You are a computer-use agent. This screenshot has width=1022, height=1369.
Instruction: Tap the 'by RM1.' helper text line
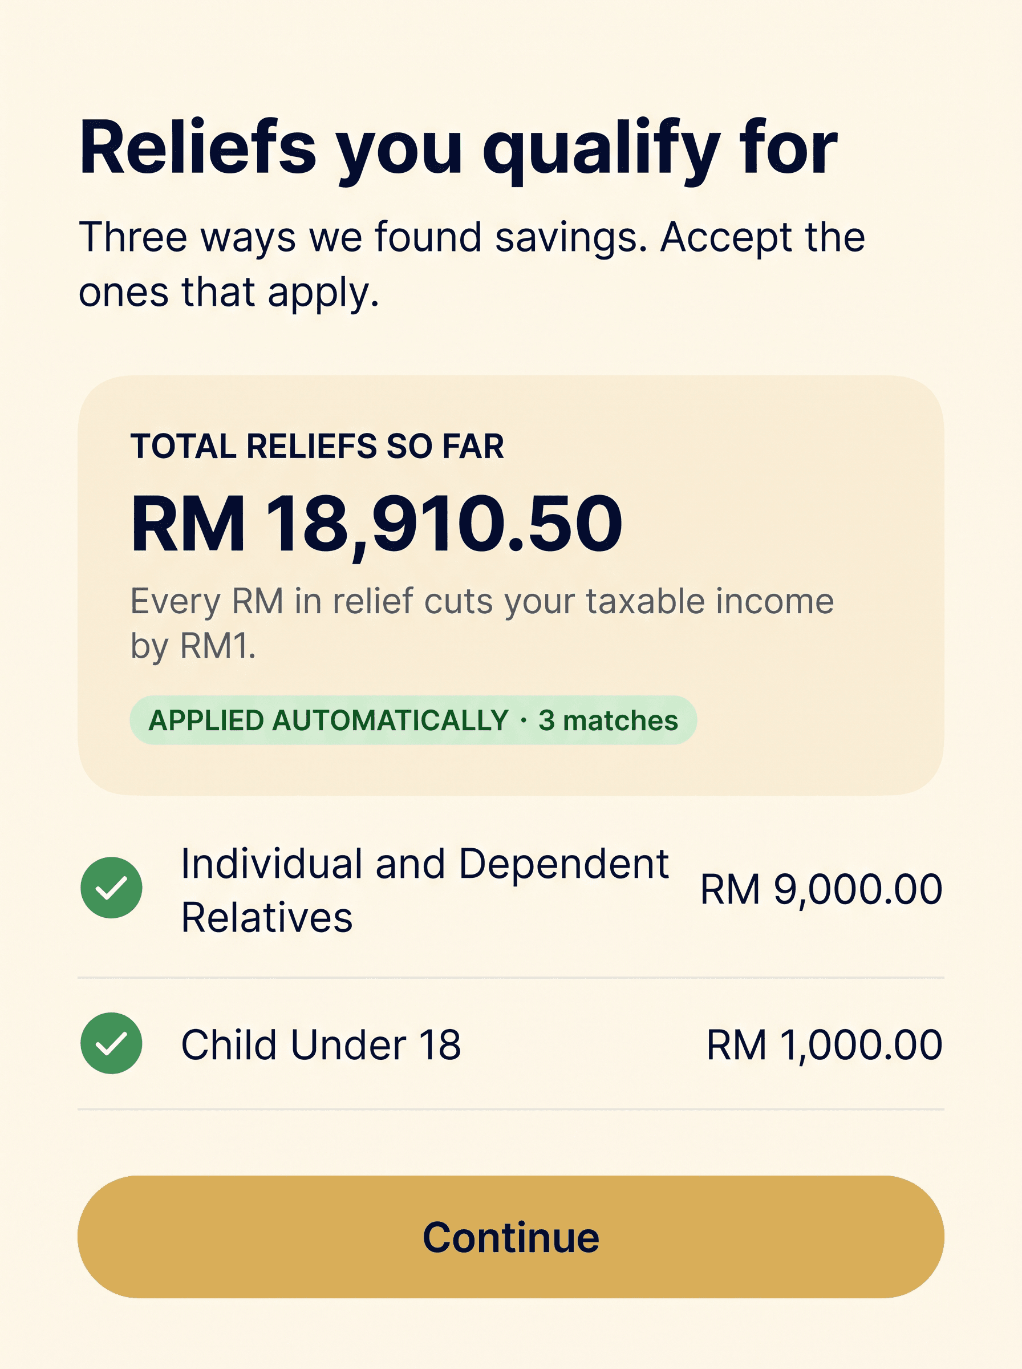(193, 646)
